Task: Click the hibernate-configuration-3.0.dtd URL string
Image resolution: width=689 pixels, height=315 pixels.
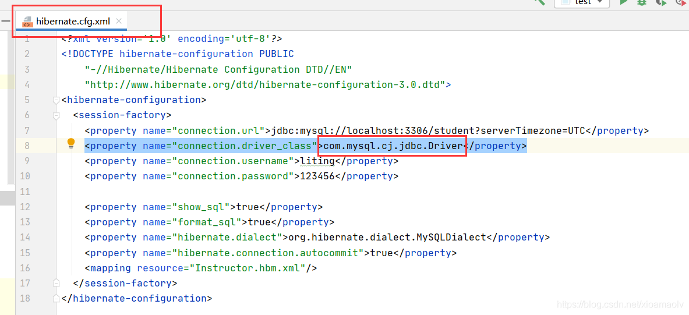Action: [265, 85]
